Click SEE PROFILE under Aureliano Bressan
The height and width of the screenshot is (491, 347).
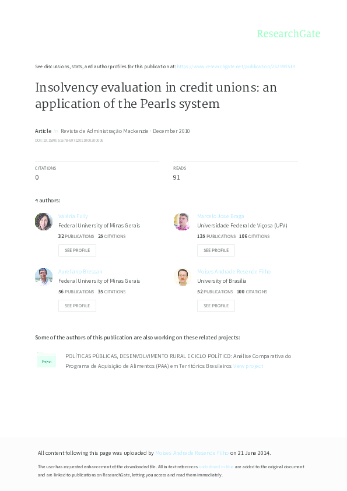[x=77, y=306]
